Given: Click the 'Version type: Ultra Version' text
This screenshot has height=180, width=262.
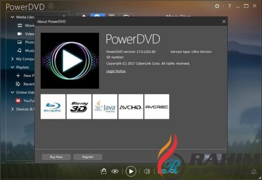Looking at the screenshot, I should tap(191, 52).
